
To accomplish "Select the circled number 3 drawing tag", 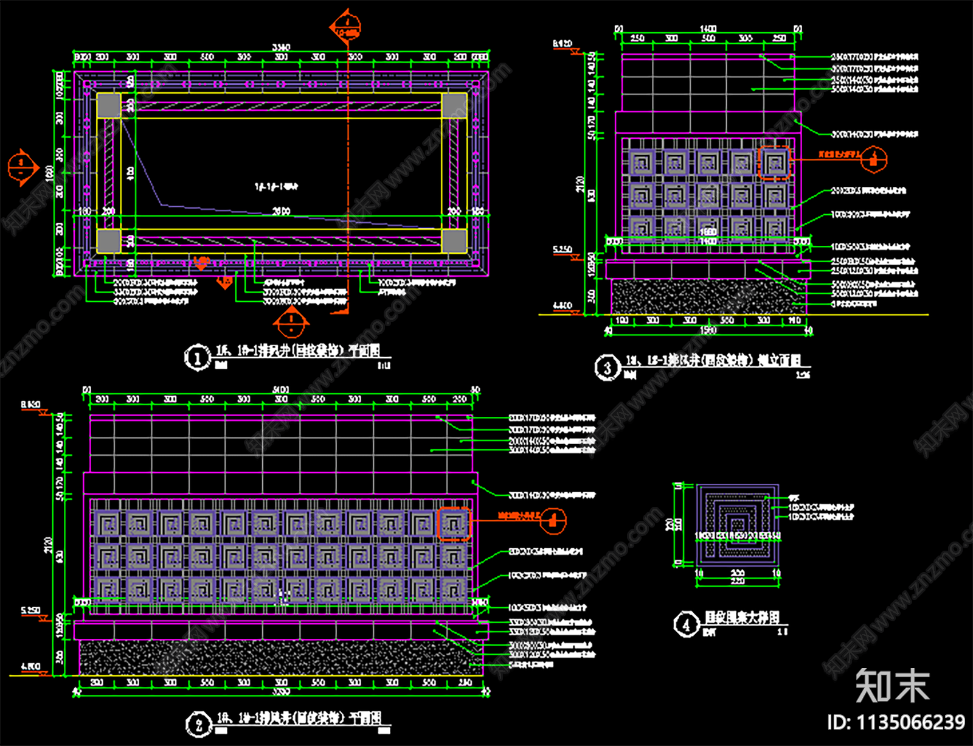I will (x=607, y=368).
